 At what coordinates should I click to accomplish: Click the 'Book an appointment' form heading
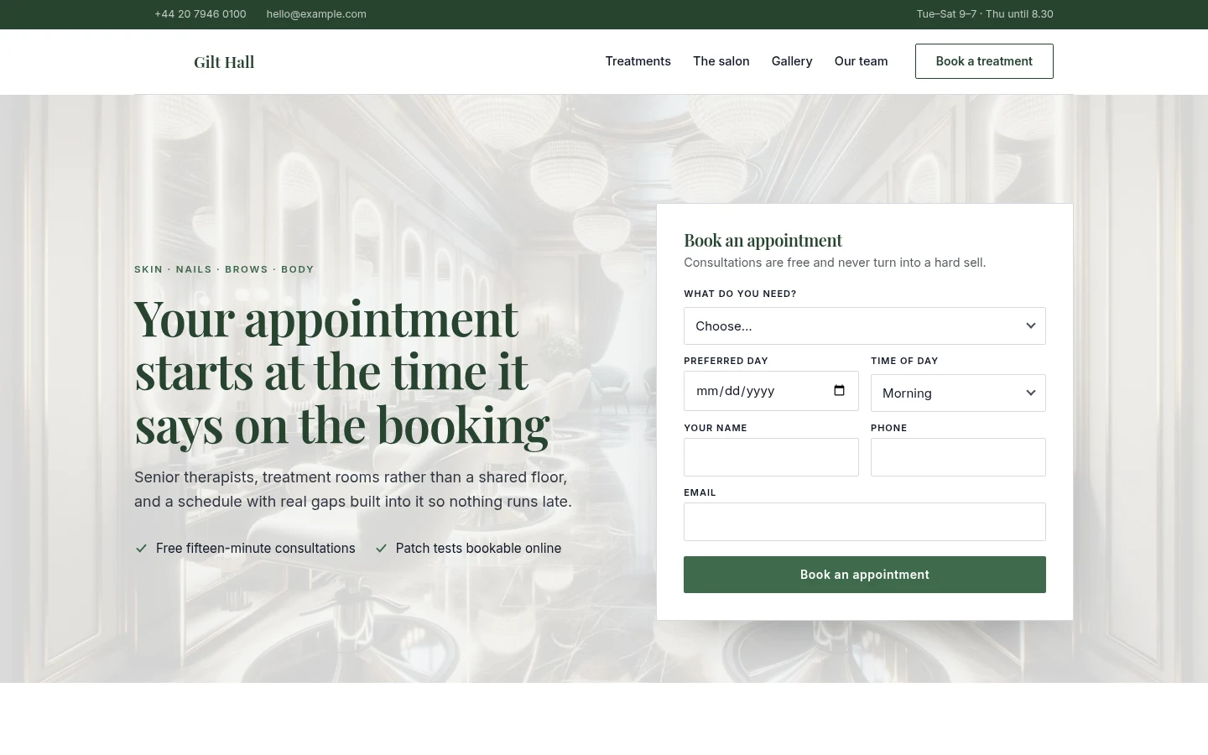point(763,240)
